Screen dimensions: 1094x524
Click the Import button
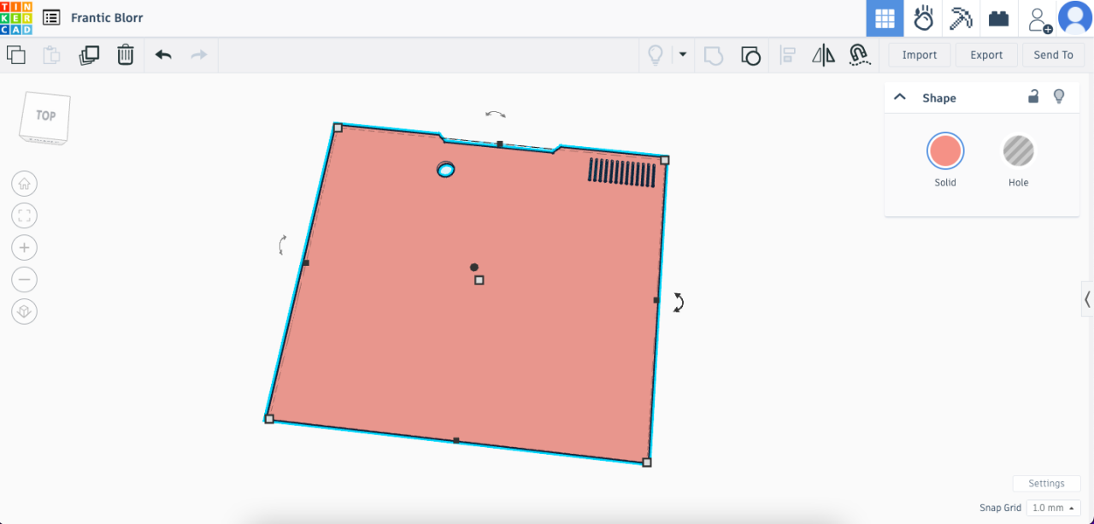(919, 55)
